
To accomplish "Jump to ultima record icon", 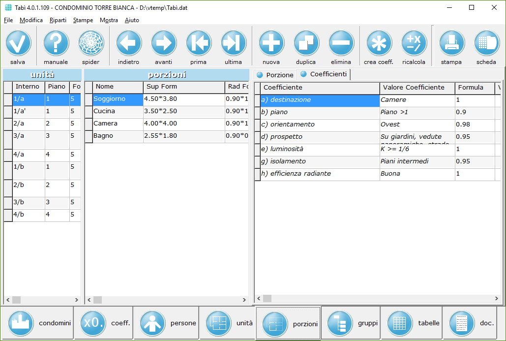I will point(233,43).
